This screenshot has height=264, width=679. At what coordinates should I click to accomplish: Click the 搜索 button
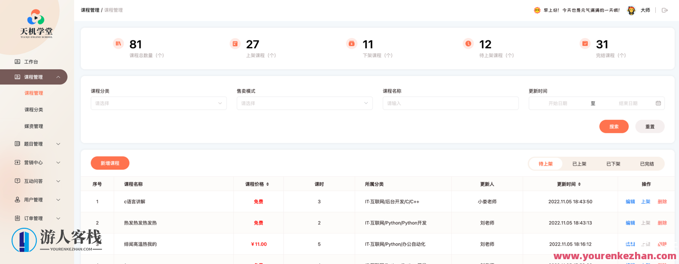tap(614, 126)
